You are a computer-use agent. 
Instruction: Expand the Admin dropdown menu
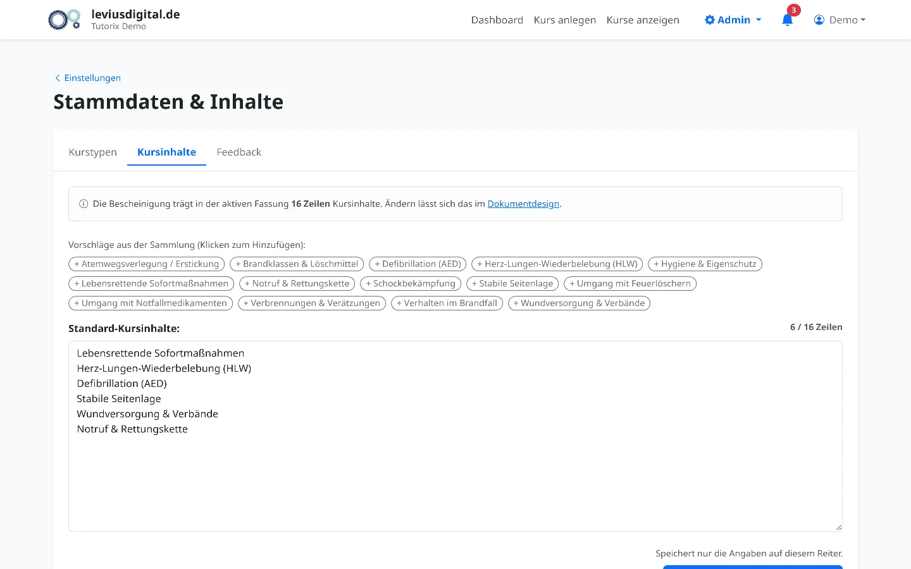pyautogui.click(x=733, y=20)
